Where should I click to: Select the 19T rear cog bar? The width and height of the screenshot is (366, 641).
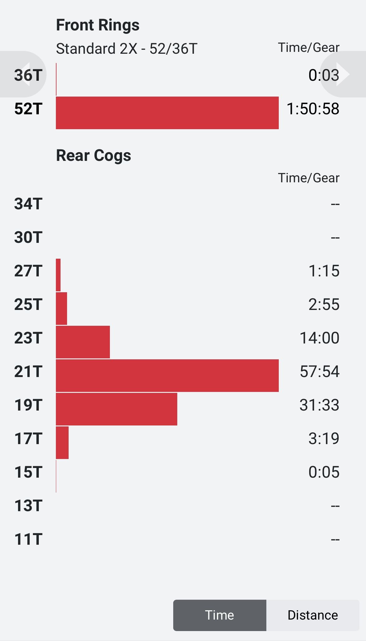[x=116, y=409]
